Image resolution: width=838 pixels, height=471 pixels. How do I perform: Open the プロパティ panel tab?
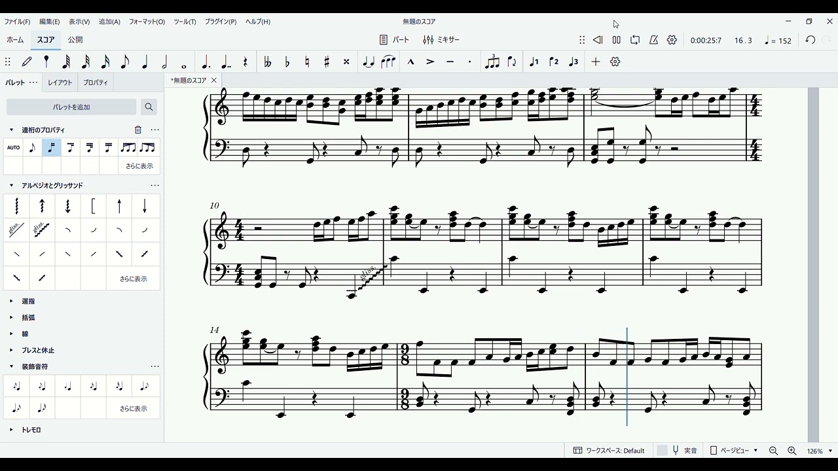click(96, 82)
